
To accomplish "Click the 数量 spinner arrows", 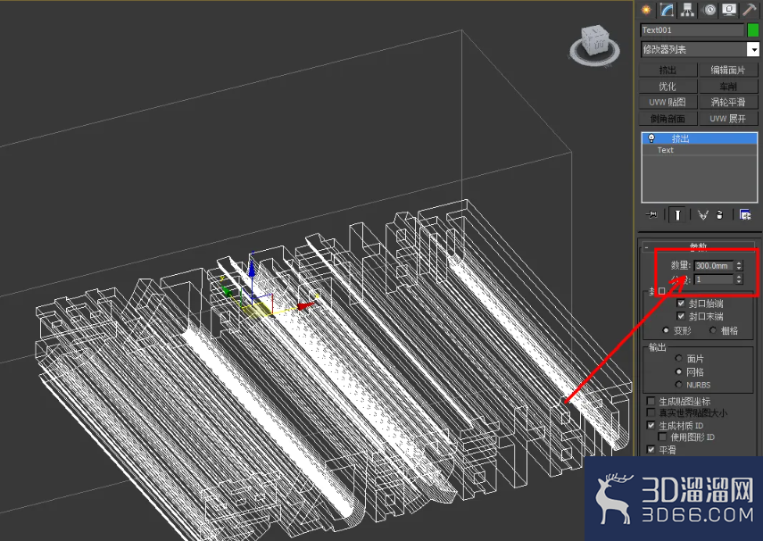I will click(739, 265).
